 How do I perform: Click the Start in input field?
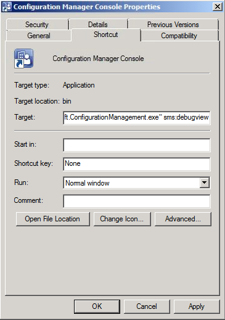tap(137, 145)
